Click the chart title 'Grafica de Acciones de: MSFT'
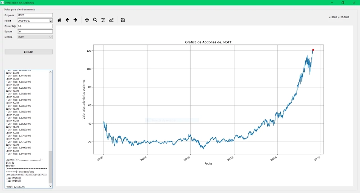360x193 pixels. point(208,42)
